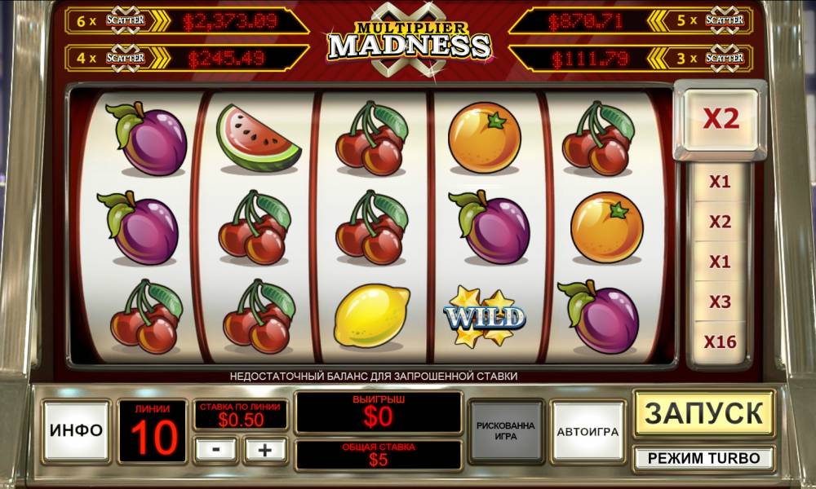
Task: Click the 6x Scatter jackpot badge
Action: point(118,21)
